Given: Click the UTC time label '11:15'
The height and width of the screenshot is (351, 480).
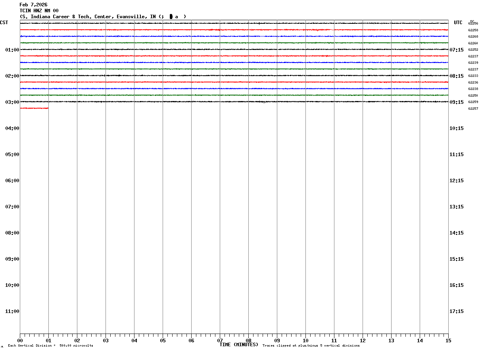Looking at the screenshot, I should click(457, 155).
